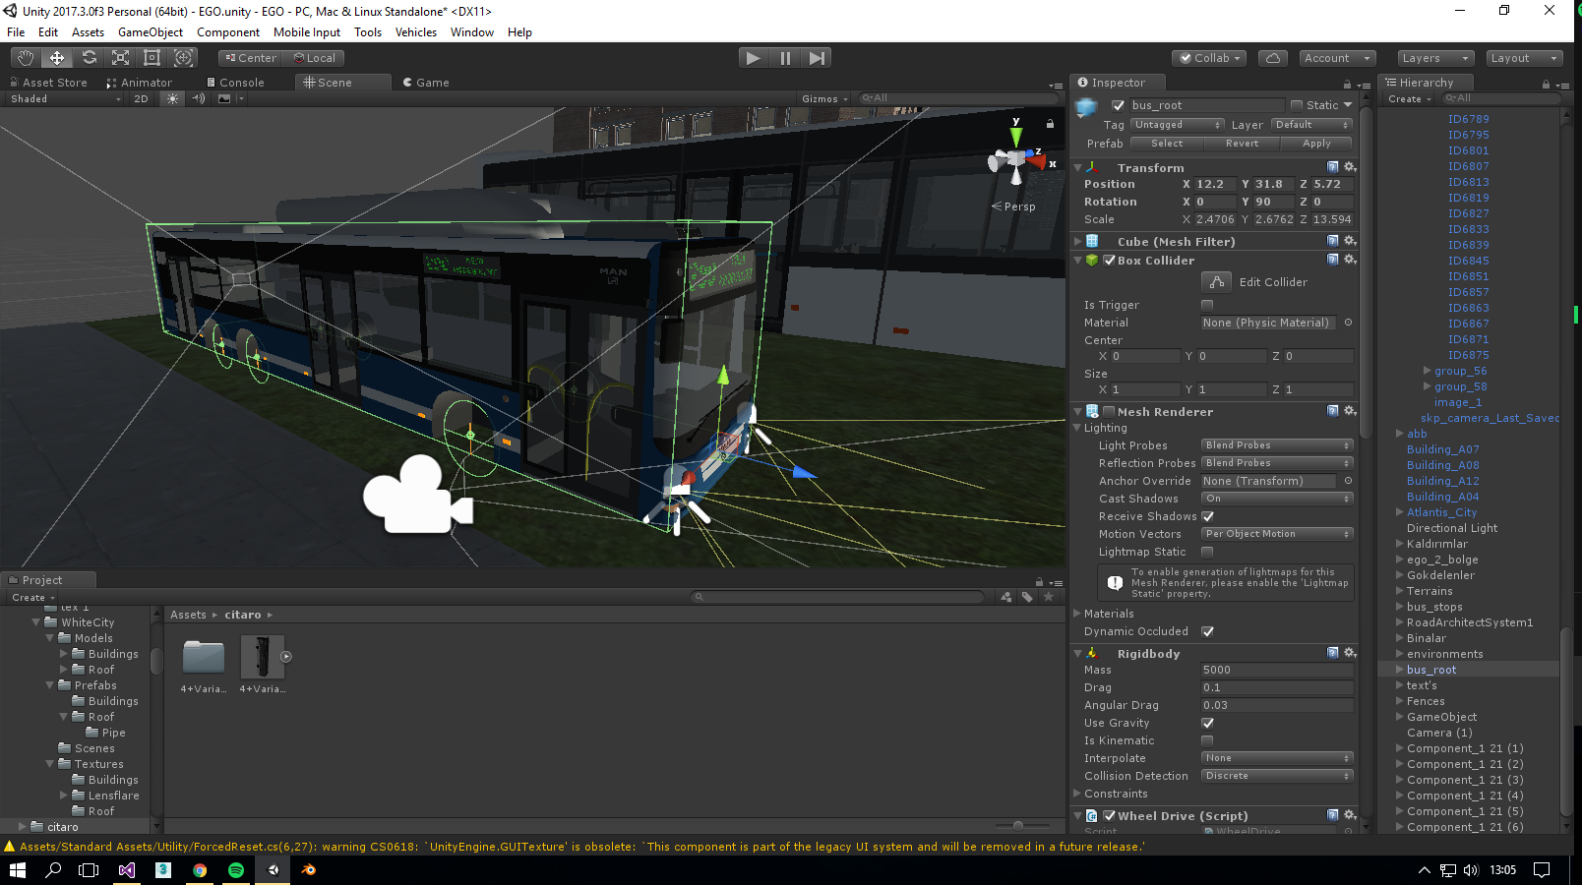The height and width of the screenshot is (885, 1582).
Task: Open Blender from the taskbar
Action: pyautogui.click(x=309, y=870)
